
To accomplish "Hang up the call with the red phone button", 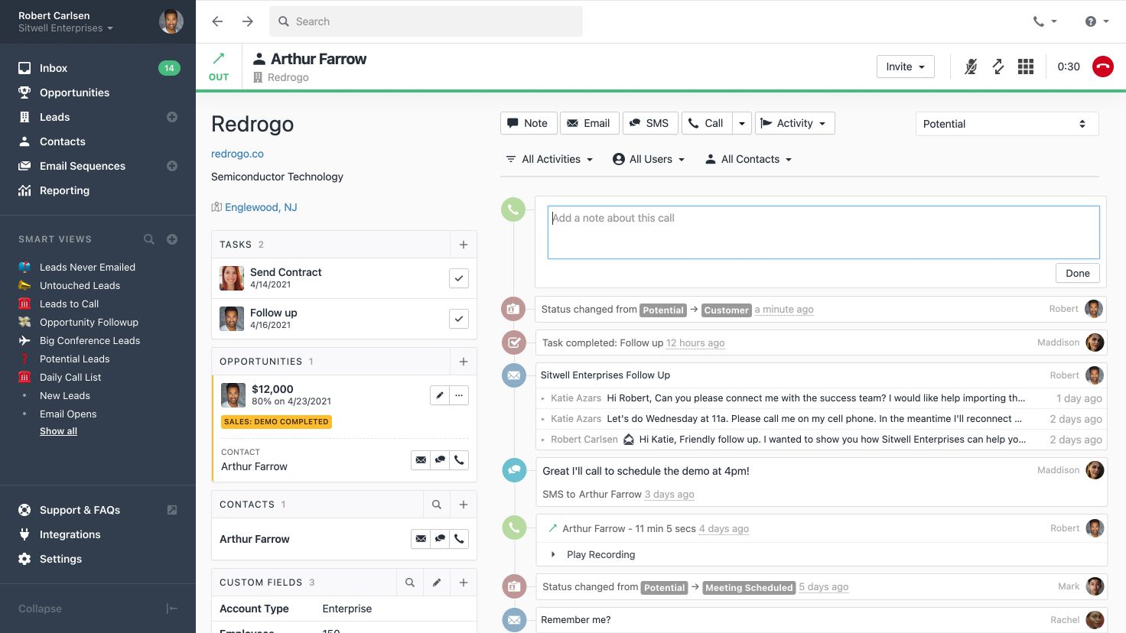I will [1102, 67].
